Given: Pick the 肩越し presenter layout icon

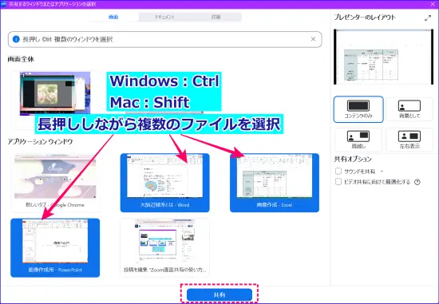Looking at the screenshot, I should [358, 140].
